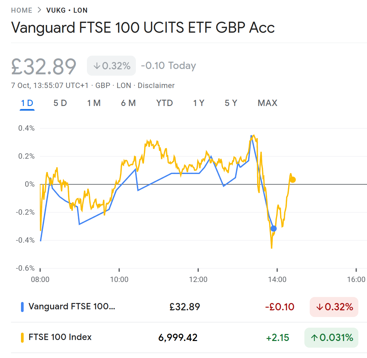Switch chart to 1 M range
367x358 pixels.
point(94,103)
